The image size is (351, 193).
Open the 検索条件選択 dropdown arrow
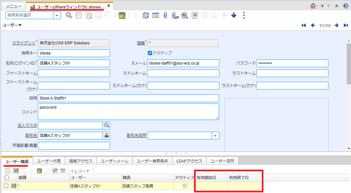tap(57, 15)
